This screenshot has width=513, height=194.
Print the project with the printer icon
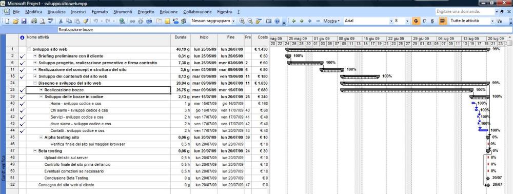point(34,21)
